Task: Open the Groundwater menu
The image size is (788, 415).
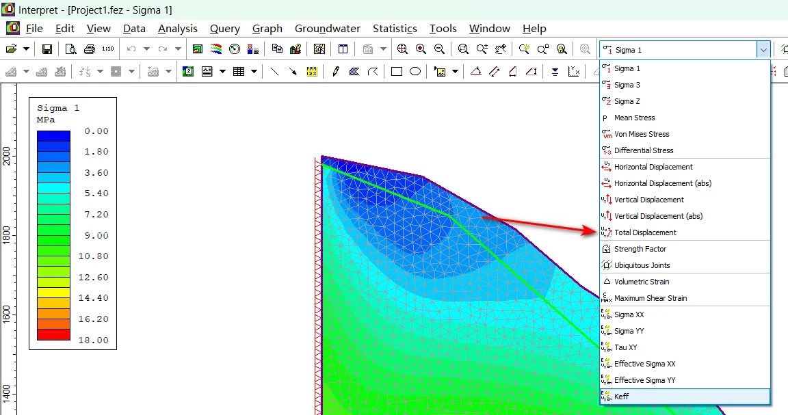Action: point(327,28)
